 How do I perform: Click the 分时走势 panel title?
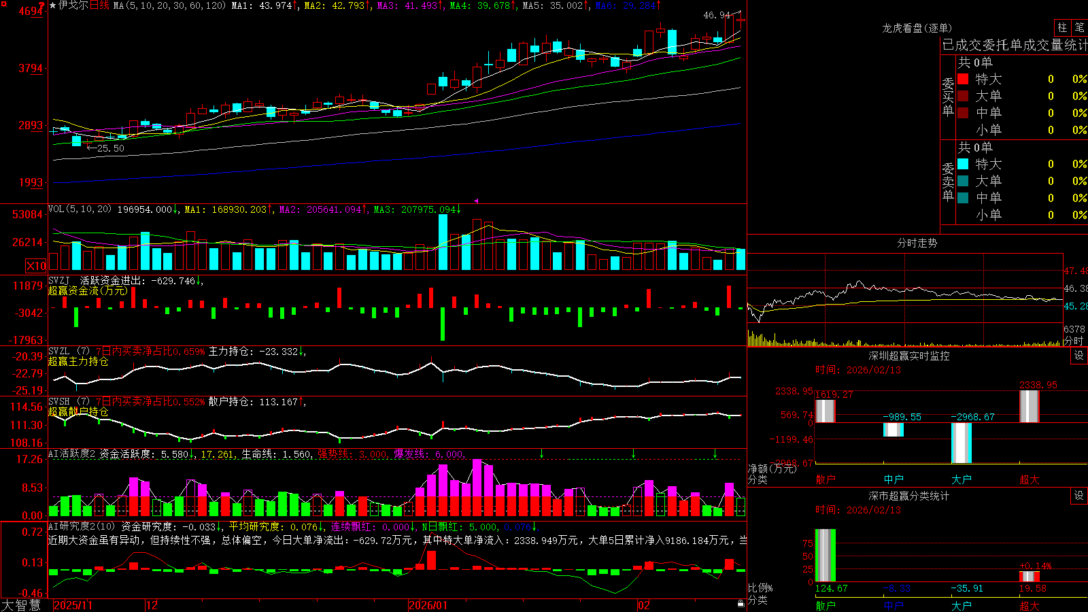pyautogui.click(x=917, y=243)
